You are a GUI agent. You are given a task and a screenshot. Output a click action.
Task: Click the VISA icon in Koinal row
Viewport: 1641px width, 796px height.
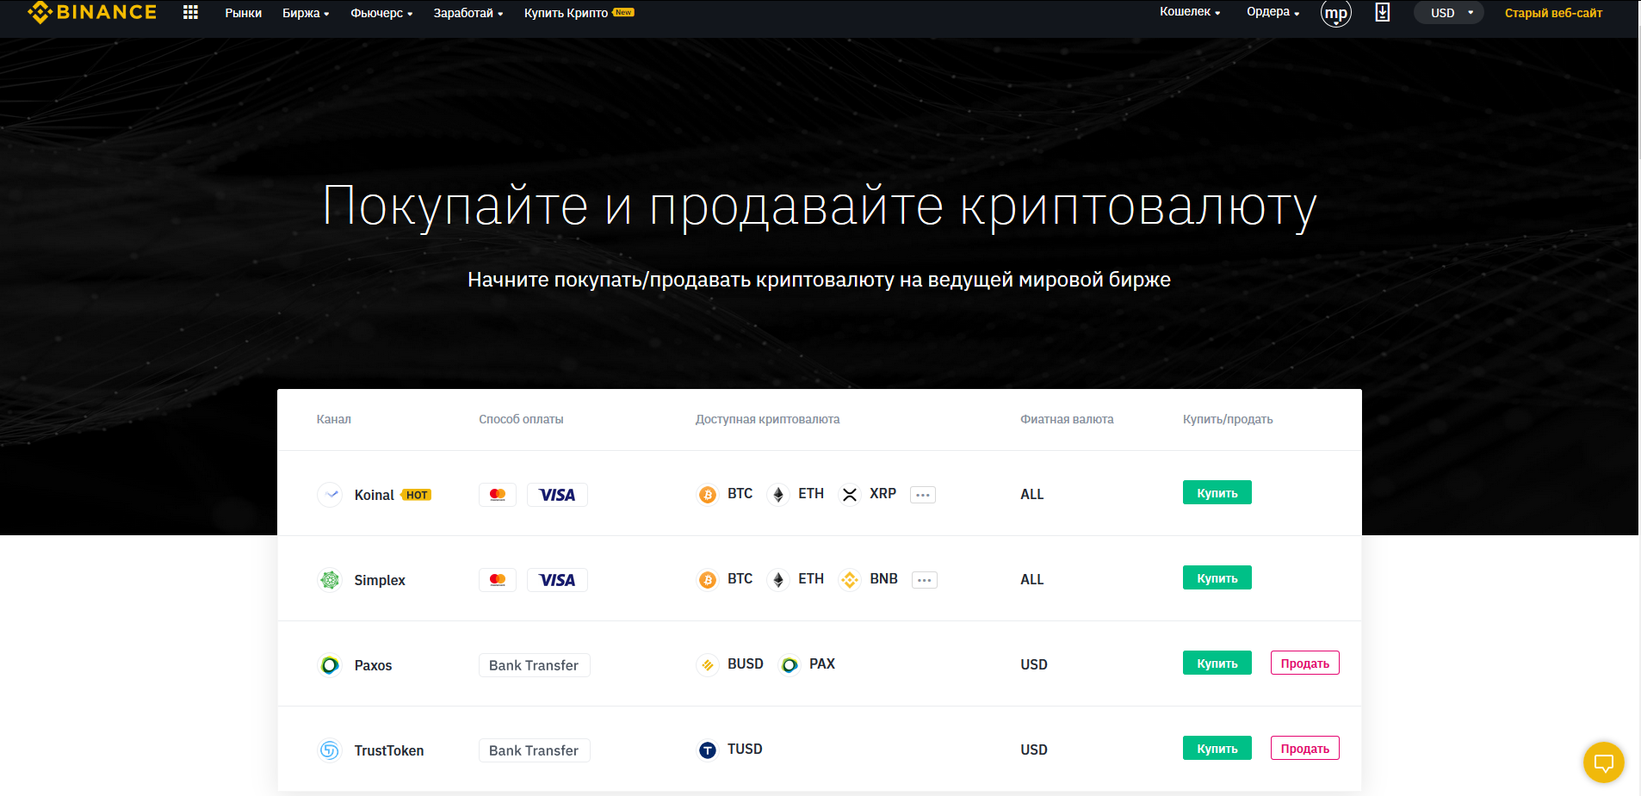(x=557, y=494)
